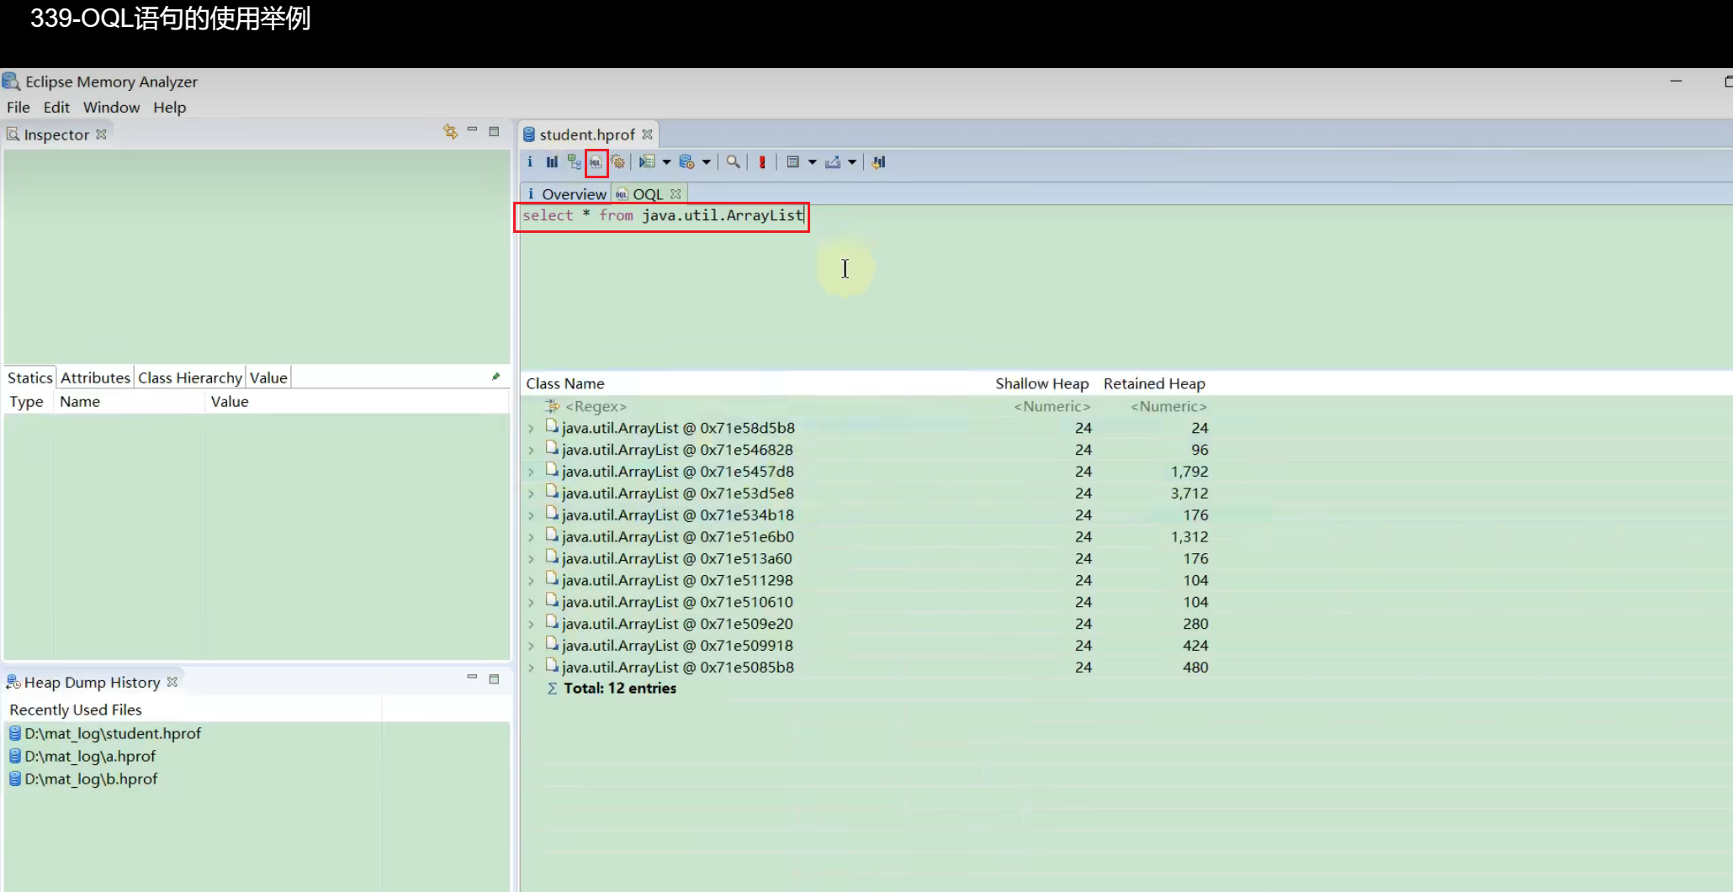Click the Shallow Heap <Numeric> filter field

pos(1052,406)
